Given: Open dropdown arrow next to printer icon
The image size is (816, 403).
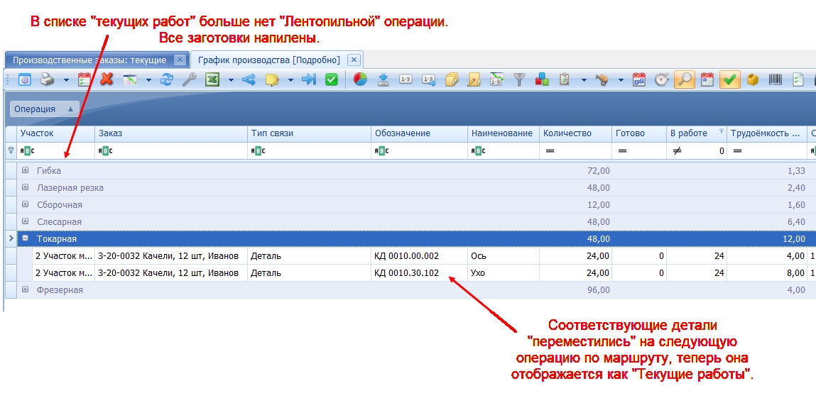Looking at the screenshot, I should tap(66, 80).
